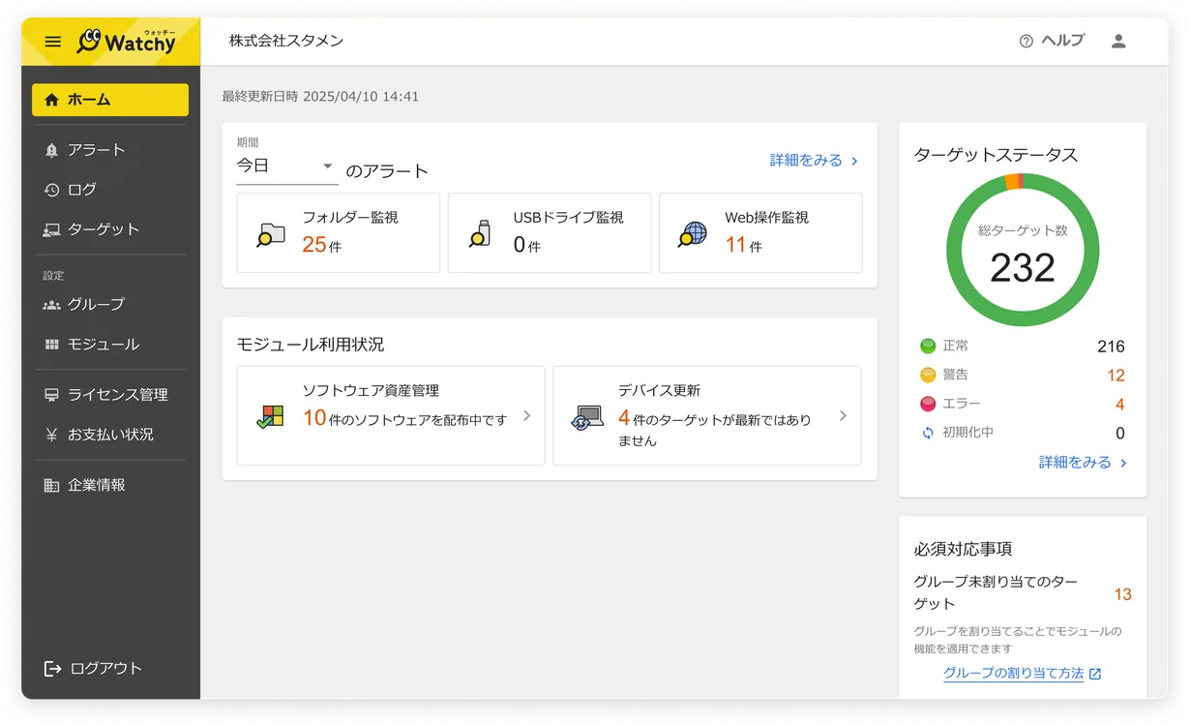Screen dimensions: 1190x725
Task: Open the 期間 dropdown showing 今日
Action: click(287, 166)
